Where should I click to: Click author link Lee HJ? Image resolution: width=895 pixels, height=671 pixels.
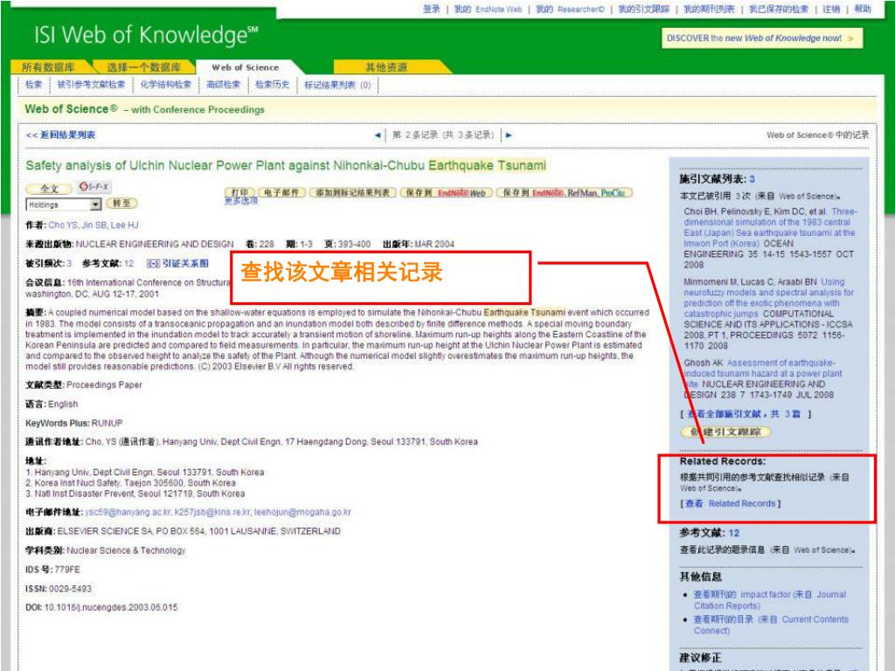[x=124, y=225]
